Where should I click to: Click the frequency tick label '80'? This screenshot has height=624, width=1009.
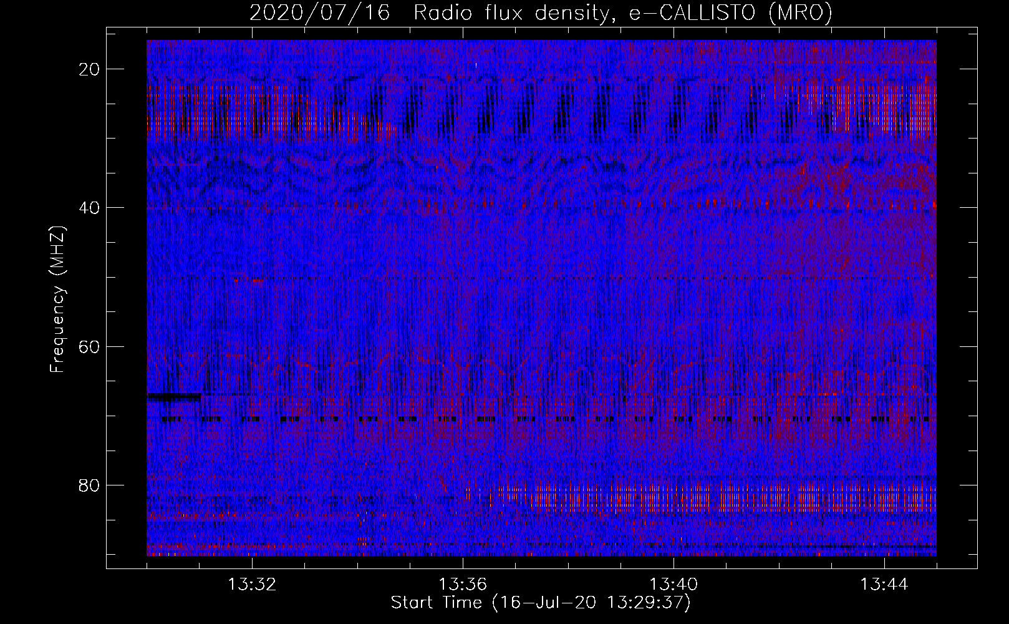pyautogui.click(x=90, y=485)
